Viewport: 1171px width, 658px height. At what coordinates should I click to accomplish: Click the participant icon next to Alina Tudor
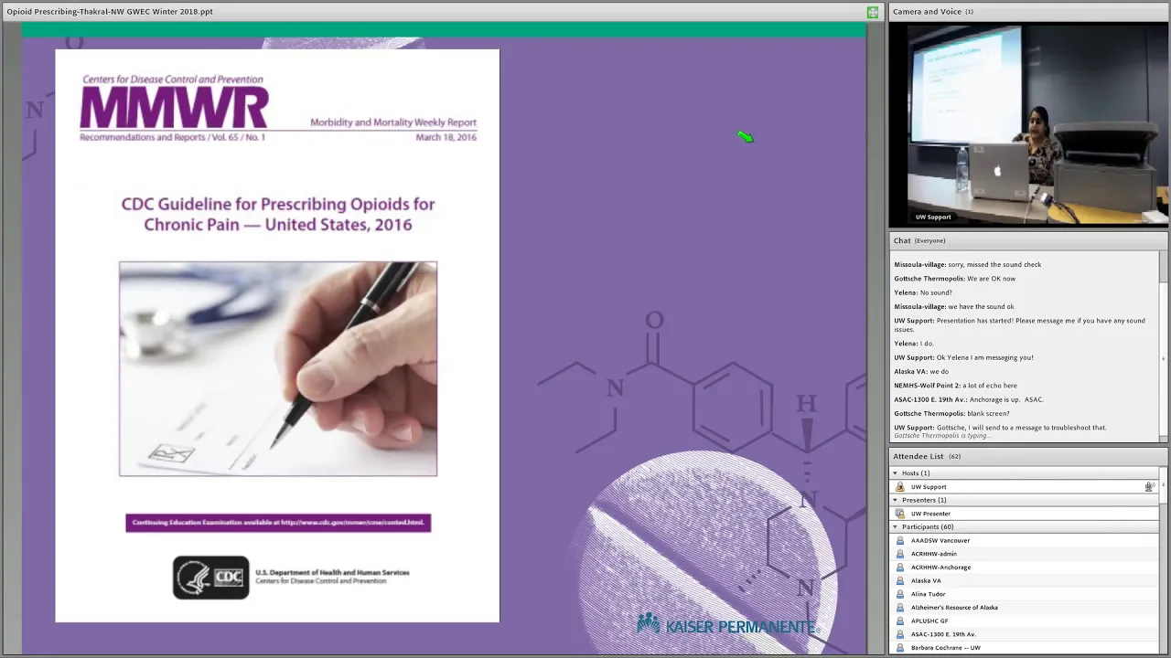pyautogui.click(x=900, y=594)
